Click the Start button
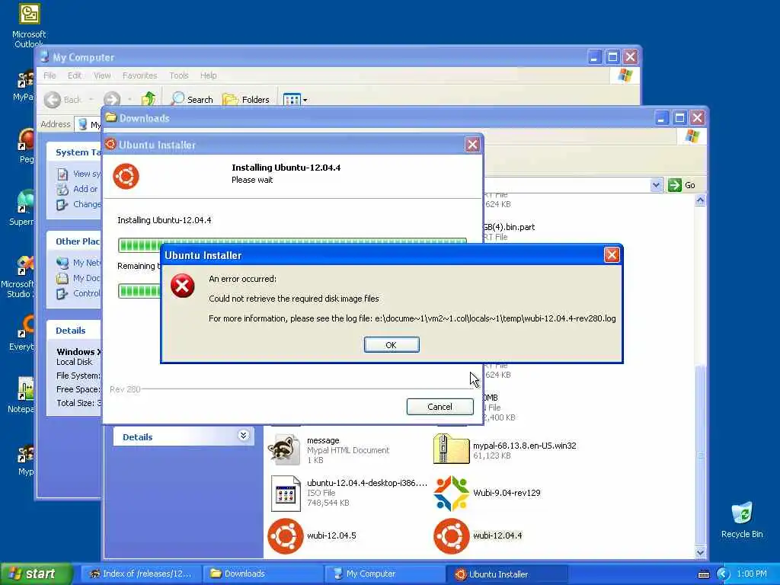Screen dimensions: 780x585 tap(35, 574)
